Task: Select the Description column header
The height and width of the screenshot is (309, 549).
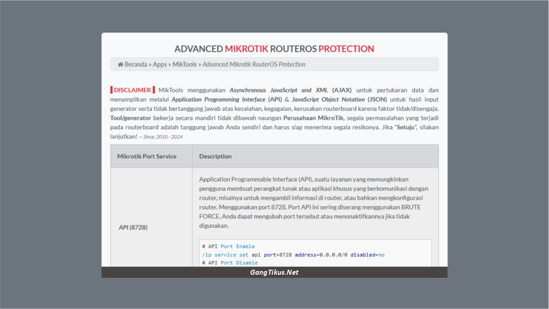Action: [x=215, y=156]
